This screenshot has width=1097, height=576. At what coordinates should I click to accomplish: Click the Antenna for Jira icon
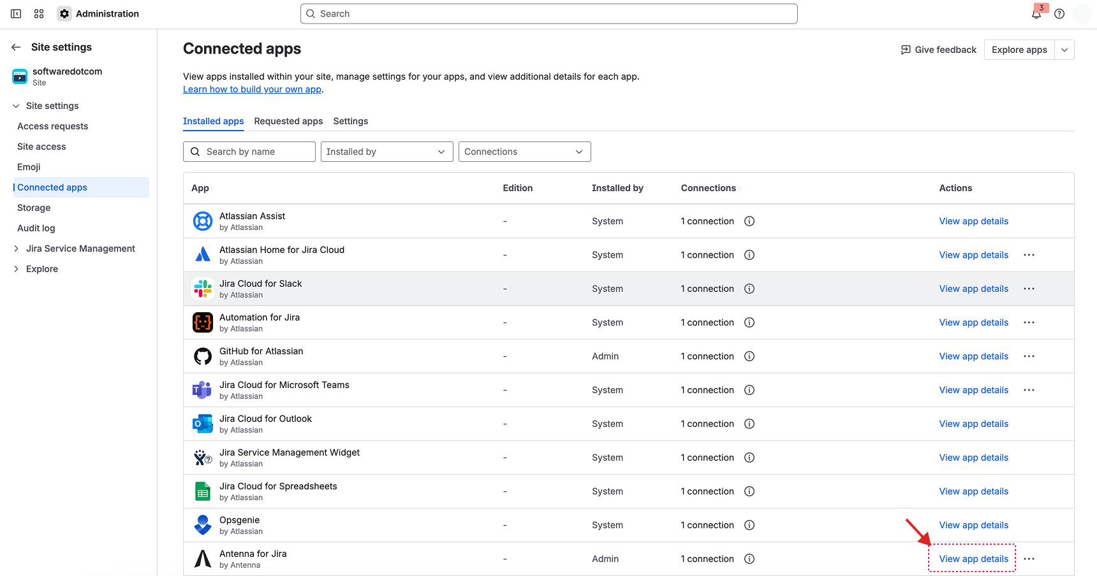(203, 559)
